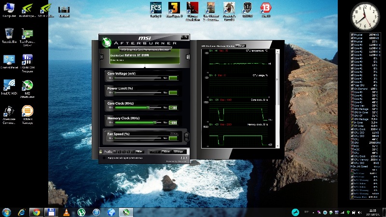This screenshot has width=386, height=217.
Task: Open the HWiNFO64 Program desktop icon
Action: 28,64
